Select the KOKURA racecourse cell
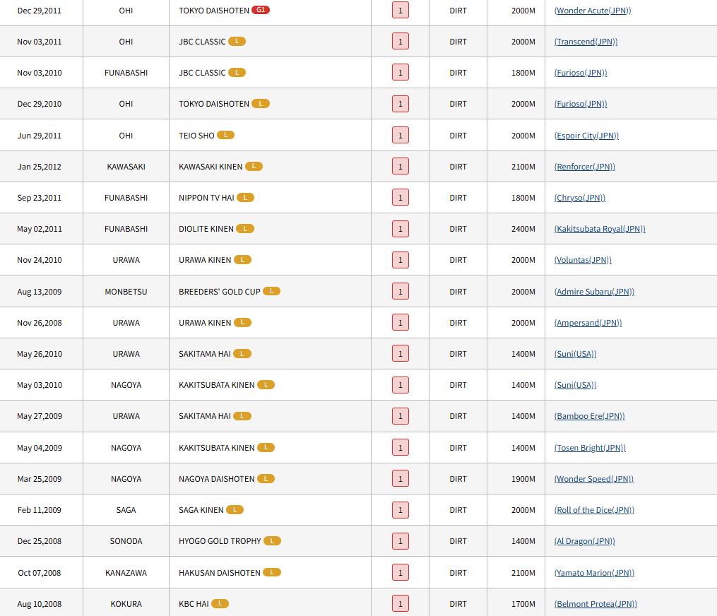 pyautogui.click(x=126, y=604)
